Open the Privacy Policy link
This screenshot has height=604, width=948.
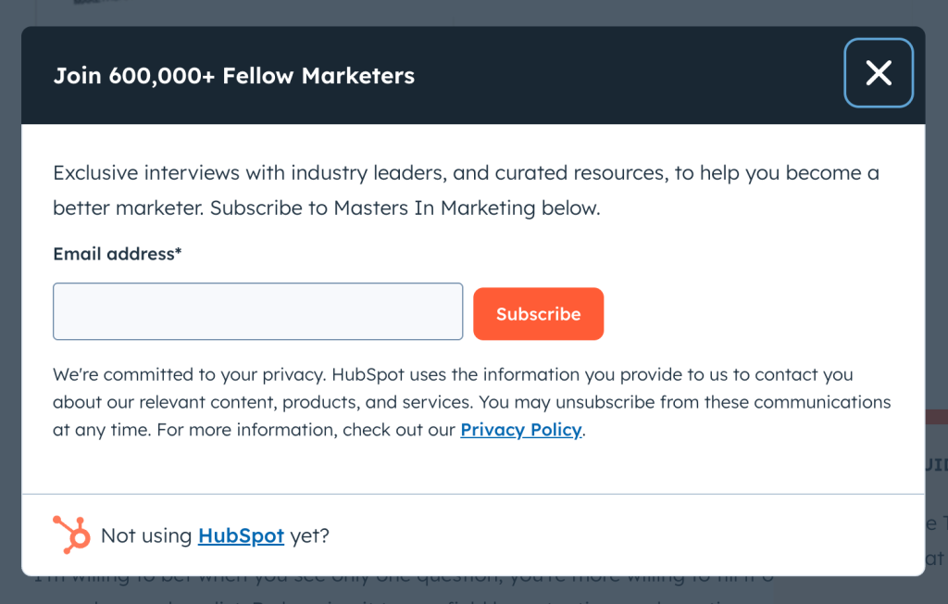coord(520,430)
